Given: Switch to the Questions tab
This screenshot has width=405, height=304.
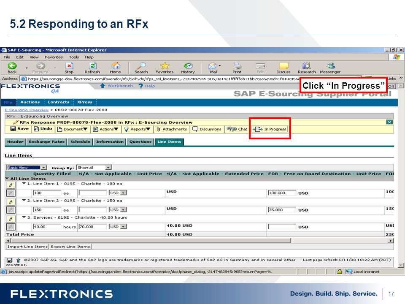Looking at the screenshot, I should [140, 142].
